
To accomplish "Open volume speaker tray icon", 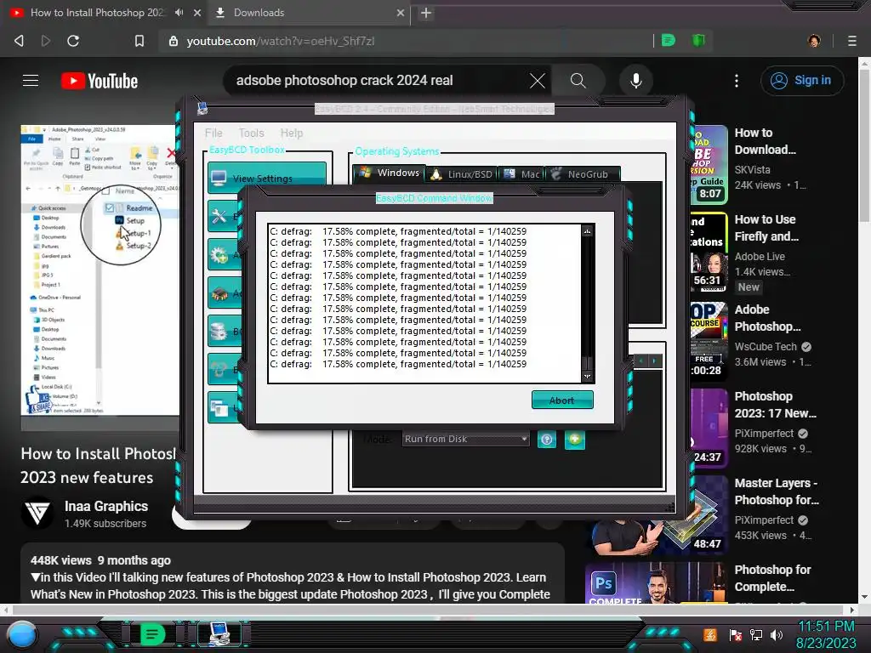I will coord(777,634).
